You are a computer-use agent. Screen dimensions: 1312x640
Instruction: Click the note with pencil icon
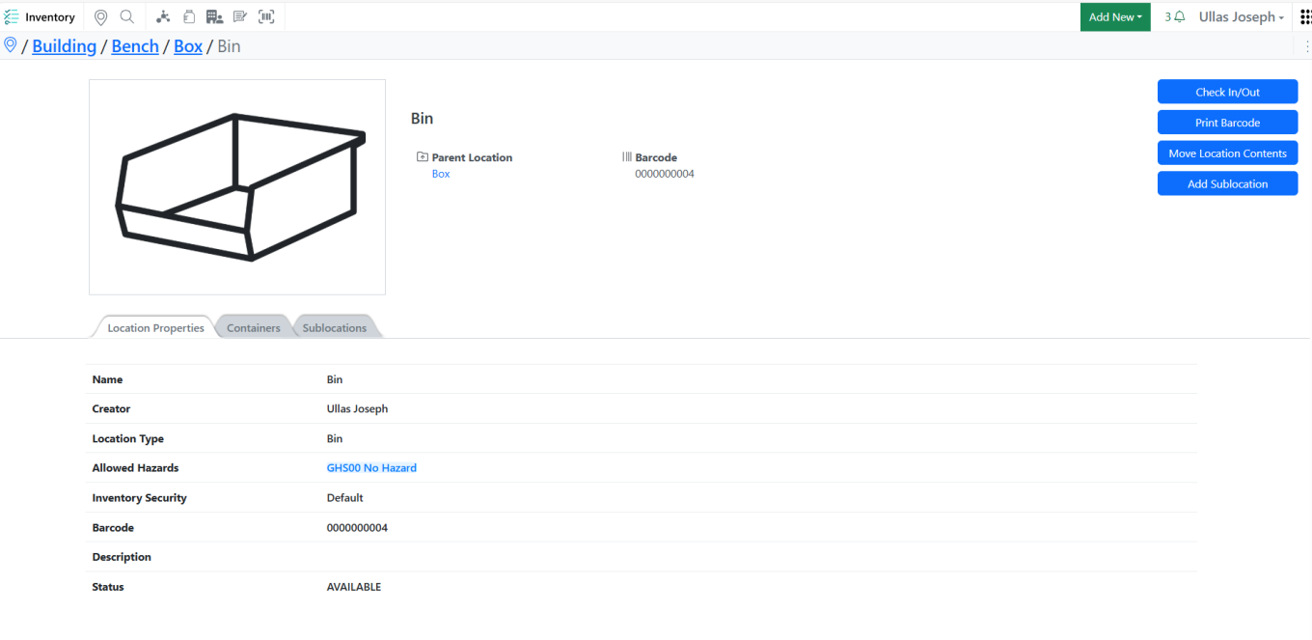pyautogui.click(x=240, y=16)
